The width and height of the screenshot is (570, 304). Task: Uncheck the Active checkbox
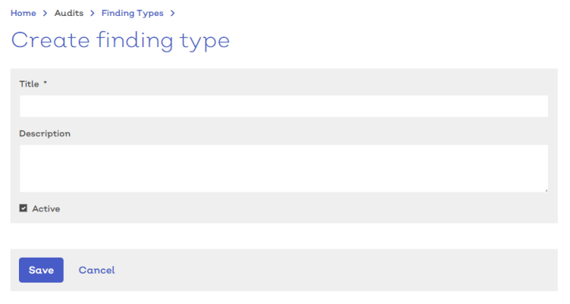click(x=24, y=208)
